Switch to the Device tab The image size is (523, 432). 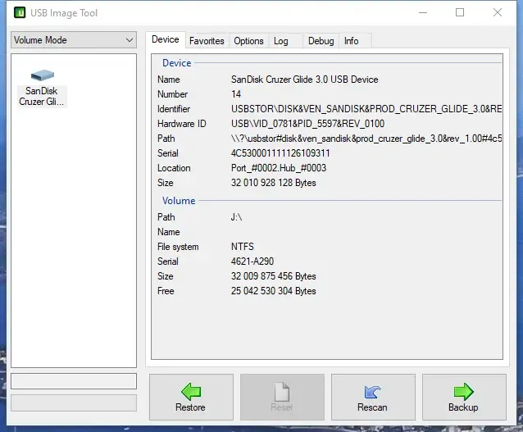point(166,39)
